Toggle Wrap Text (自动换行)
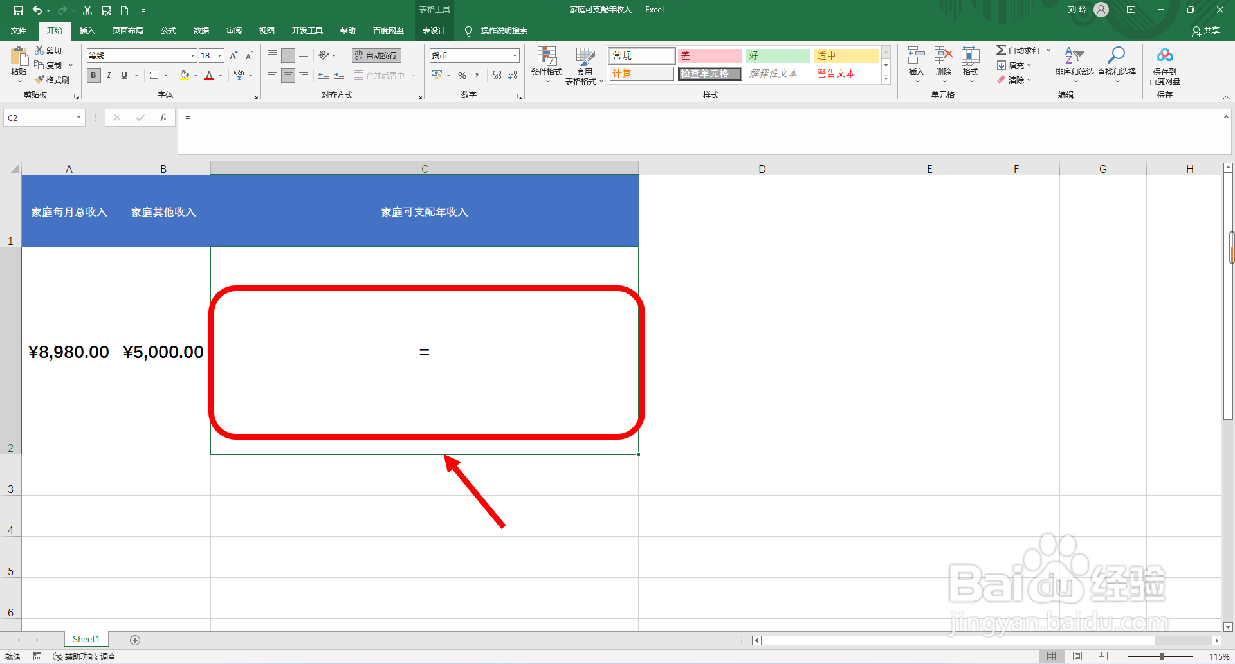This screenshot has height=664, width=1235. 376,55
